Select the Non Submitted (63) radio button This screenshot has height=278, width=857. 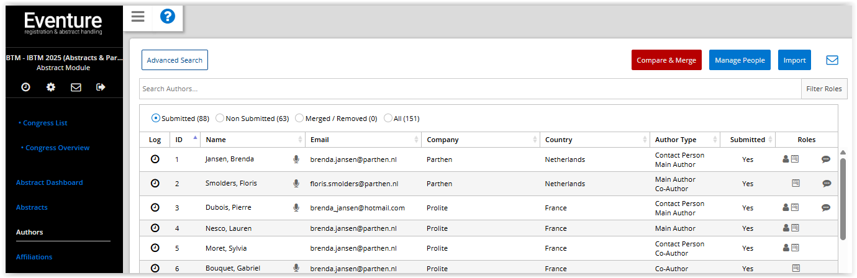coord(220,119)
